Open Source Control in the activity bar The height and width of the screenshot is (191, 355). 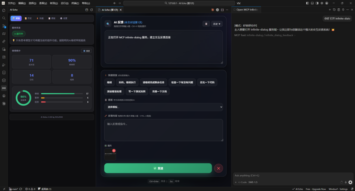4,26
